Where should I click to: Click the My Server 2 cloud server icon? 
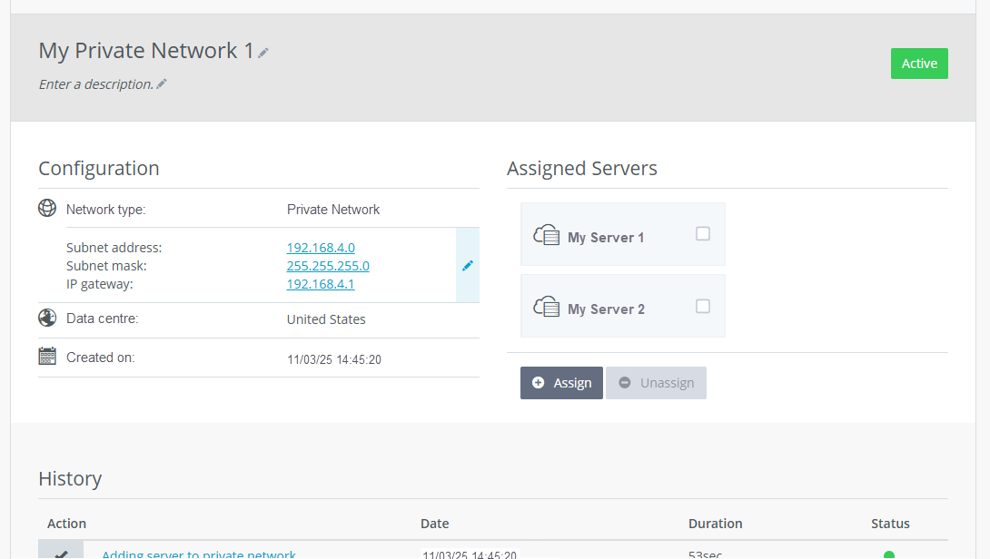(x=546, y=308)
